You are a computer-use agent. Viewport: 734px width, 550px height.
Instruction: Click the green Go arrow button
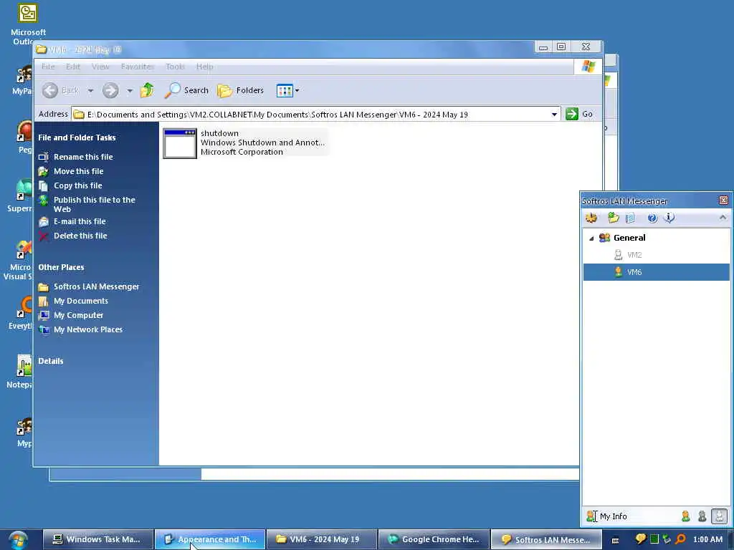(571, 114)
